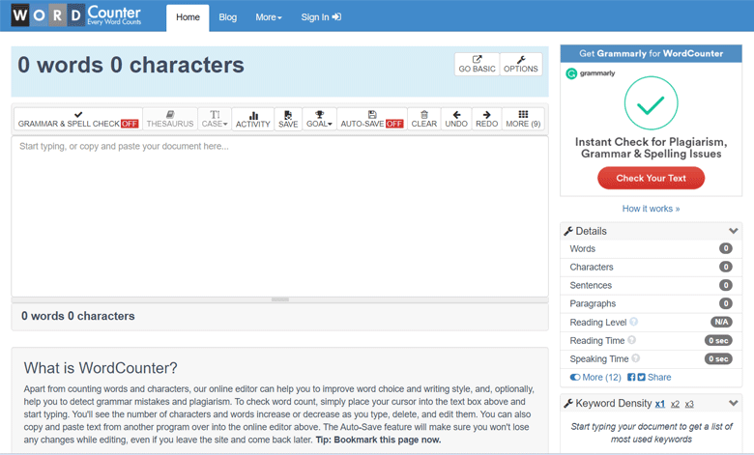This screenshot has width=754, height=455.
Task: Click the Speaking Time 0 sec badge
Action: [x=718, y=358]
